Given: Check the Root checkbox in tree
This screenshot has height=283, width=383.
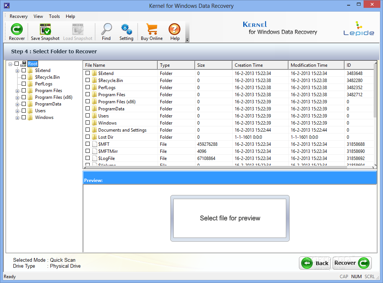Looking at the screenshot, I should click(x=16, y=64).
